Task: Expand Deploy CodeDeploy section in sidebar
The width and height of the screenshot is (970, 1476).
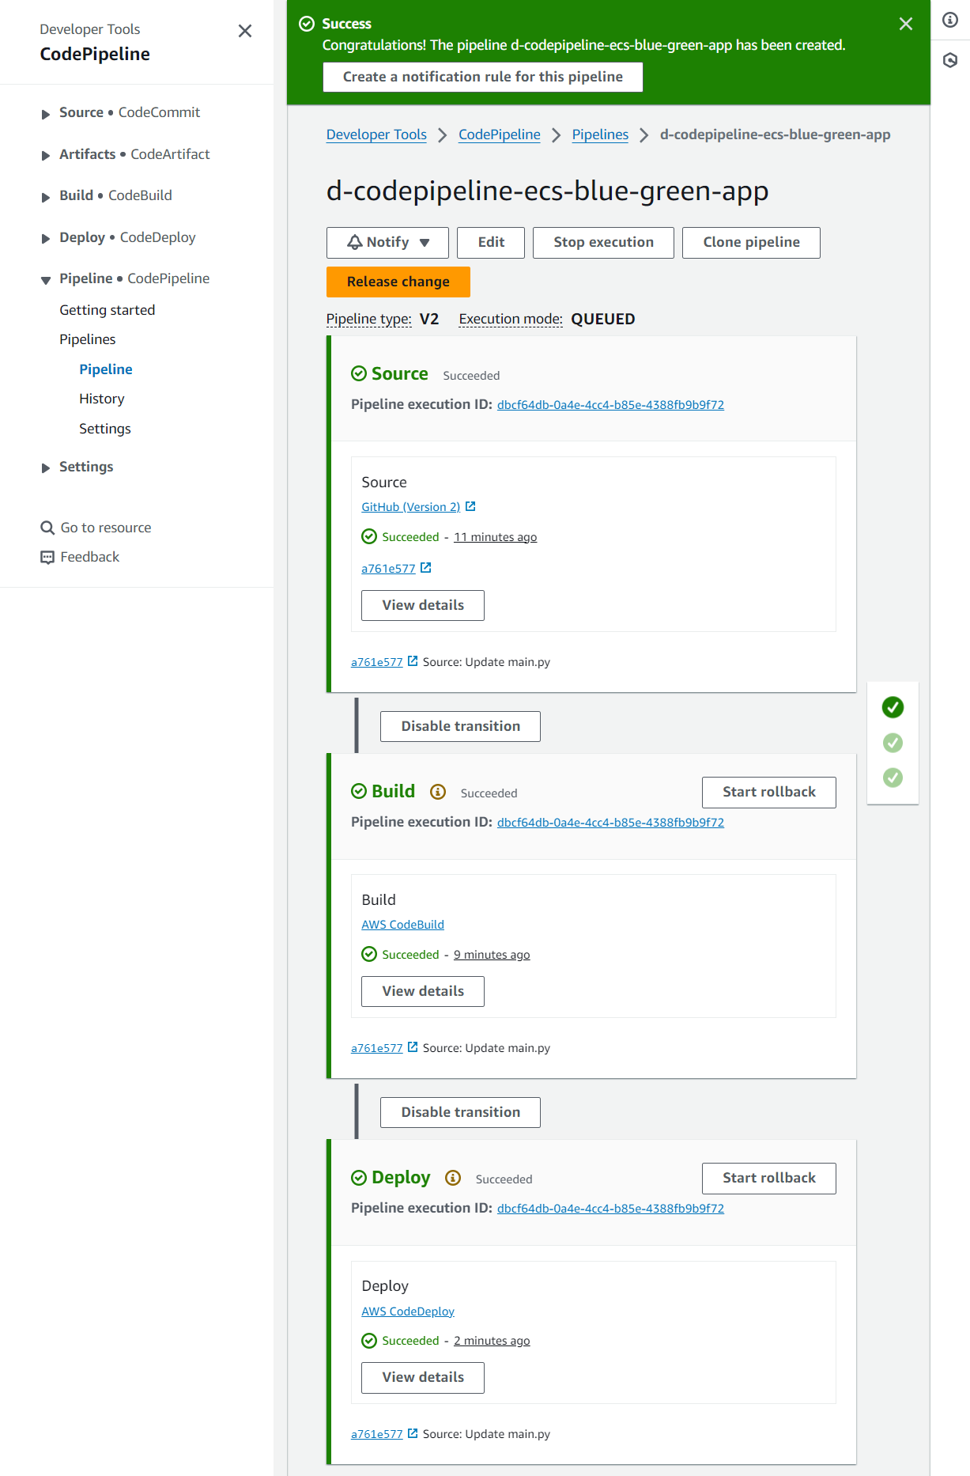Action: 46,238
